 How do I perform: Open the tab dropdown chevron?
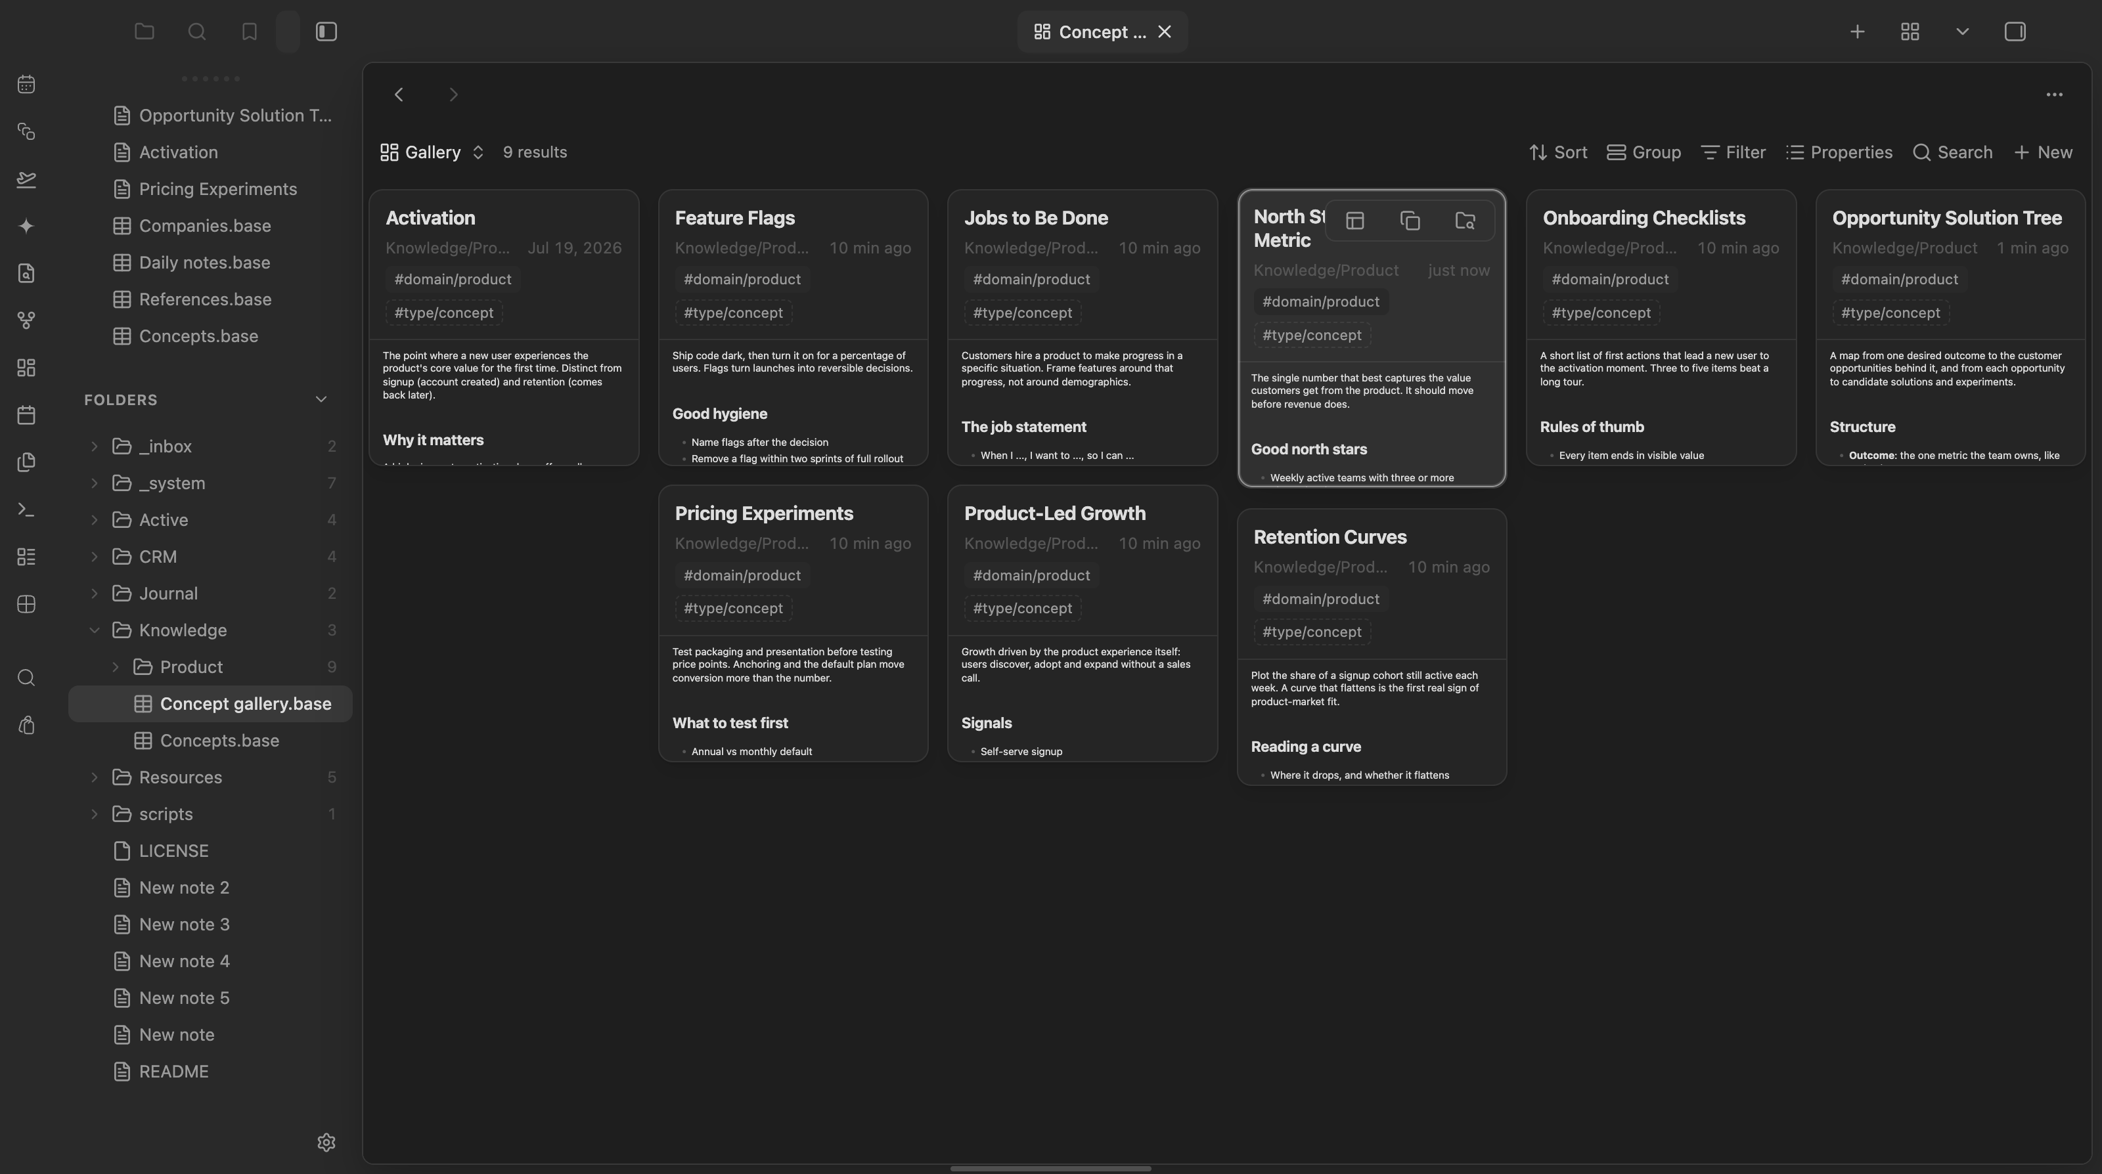pos(1963,32)
